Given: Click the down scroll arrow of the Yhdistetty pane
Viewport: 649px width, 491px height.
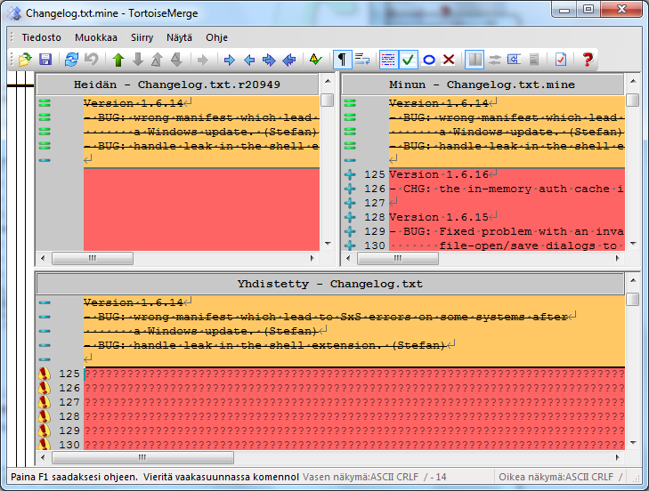Looking at the screenshot, I should point(633,443).
